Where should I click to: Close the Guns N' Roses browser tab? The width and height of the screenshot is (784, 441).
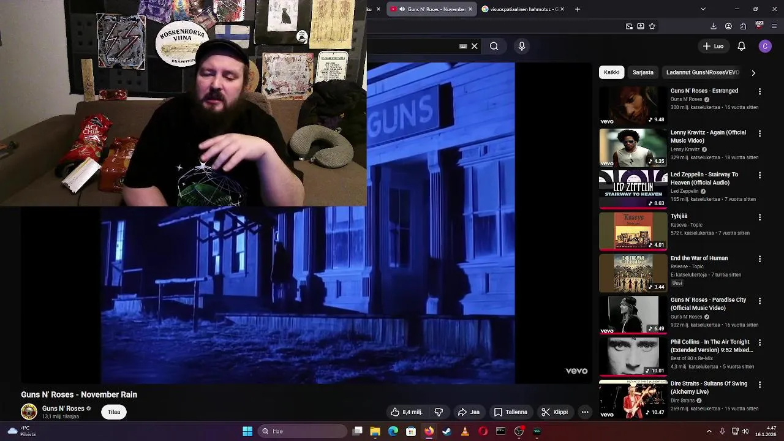pos(470,9)
